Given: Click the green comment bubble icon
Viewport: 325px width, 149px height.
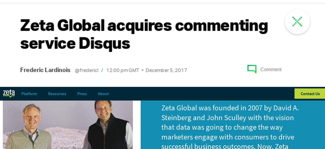Looking at the screenshot, I should [x=252, y=69].
